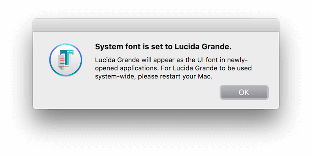This screenshot has width=312, height=156.
Task: Click the hyphenated word 'newly-' in the message
Action: point(238,60)
